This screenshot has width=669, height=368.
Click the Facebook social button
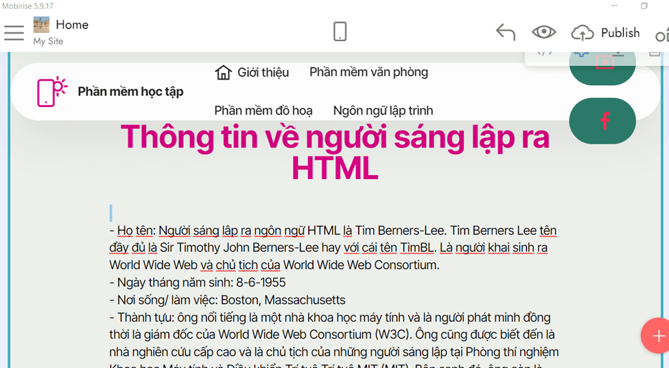point(602,121)
